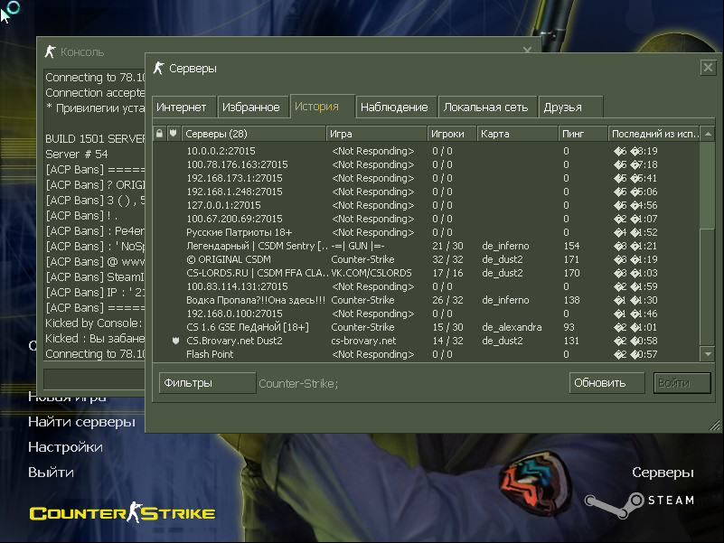This screenshot has width=724, height=543.
Task: Click the Войти button
Action: pyautogui.click(x=682, y=383)
